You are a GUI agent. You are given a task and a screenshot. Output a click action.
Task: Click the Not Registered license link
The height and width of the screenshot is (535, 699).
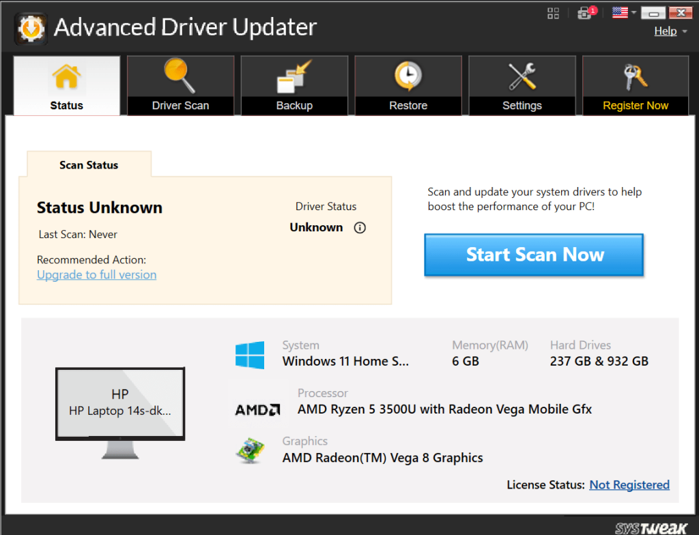tap(629, 485)
